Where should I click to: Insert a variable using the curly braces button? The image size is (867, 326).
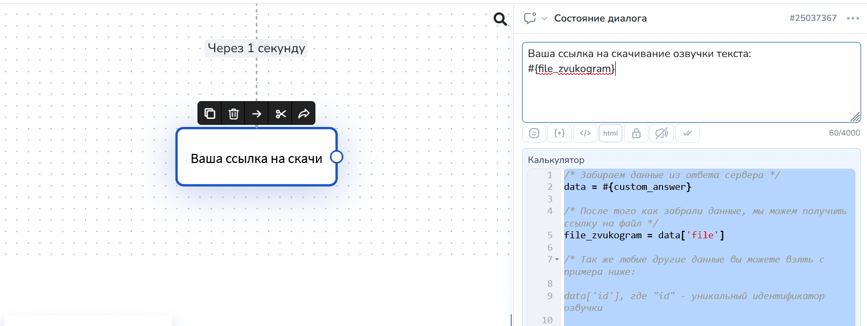(559, 133)
